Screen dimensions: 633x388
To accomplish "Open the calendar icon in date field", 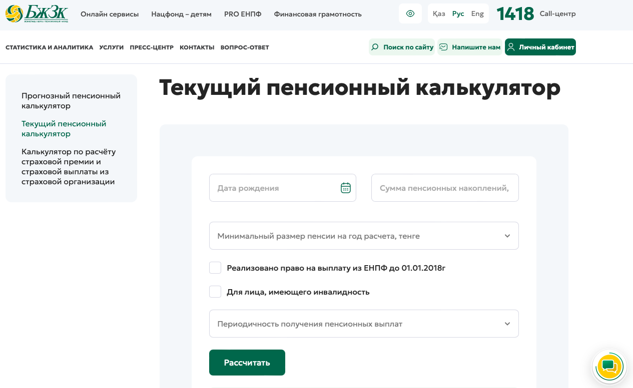I will [345, 188].
